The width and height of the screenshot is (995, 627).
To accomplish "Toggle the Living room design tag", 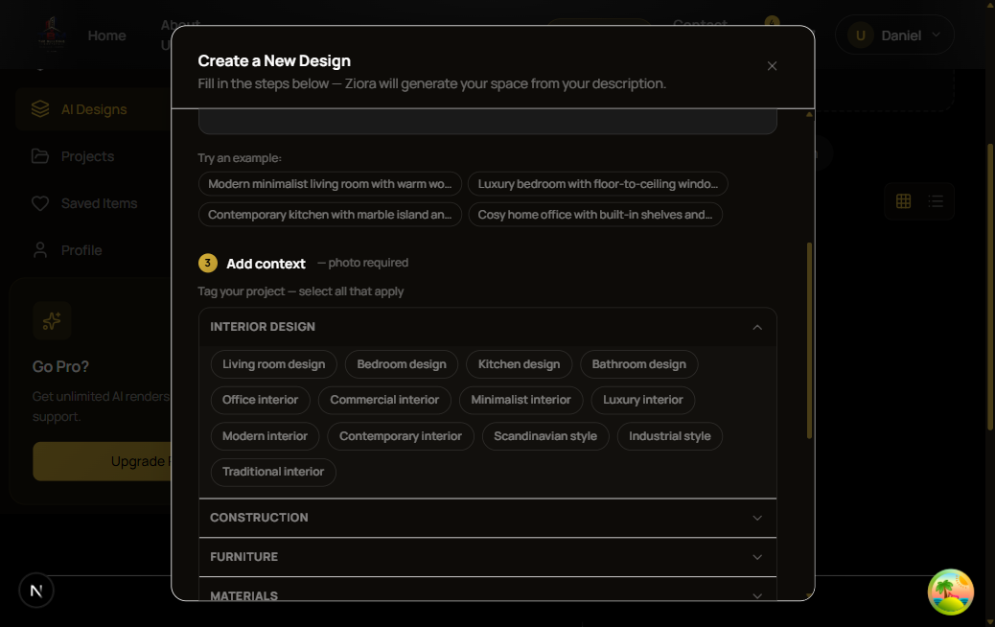I will tap(273, 364).
